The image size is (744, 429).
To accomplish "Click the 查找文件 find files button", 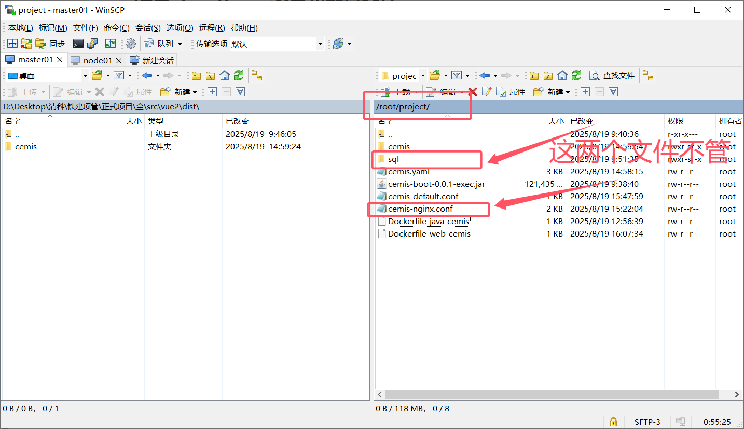I will point(612,76).
